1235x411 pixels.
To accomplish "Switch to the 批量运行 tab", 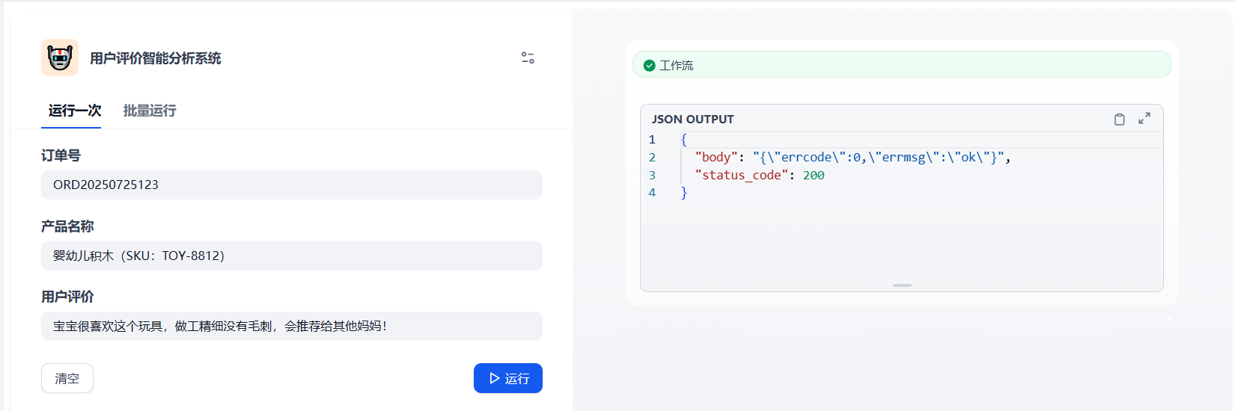I will (150, 111).
